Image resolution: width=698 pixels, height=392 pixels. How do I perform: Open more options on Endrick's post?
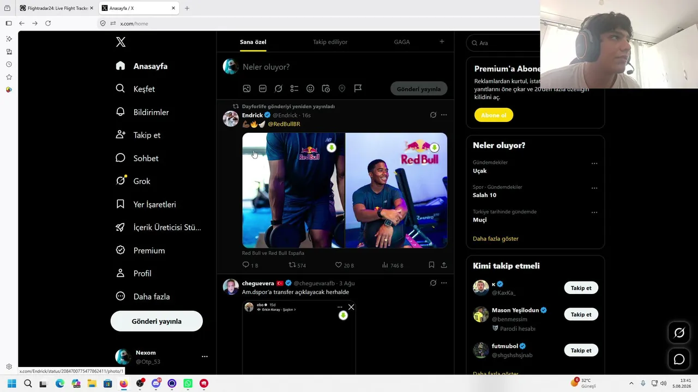pos(444,115)
